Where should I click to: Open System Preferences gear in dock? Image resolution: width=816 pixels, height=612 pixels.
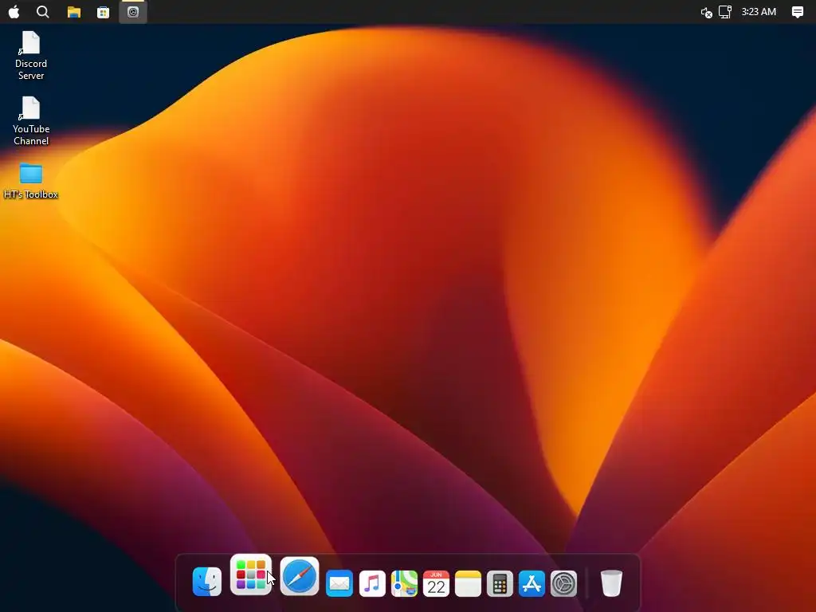(563, 583)
